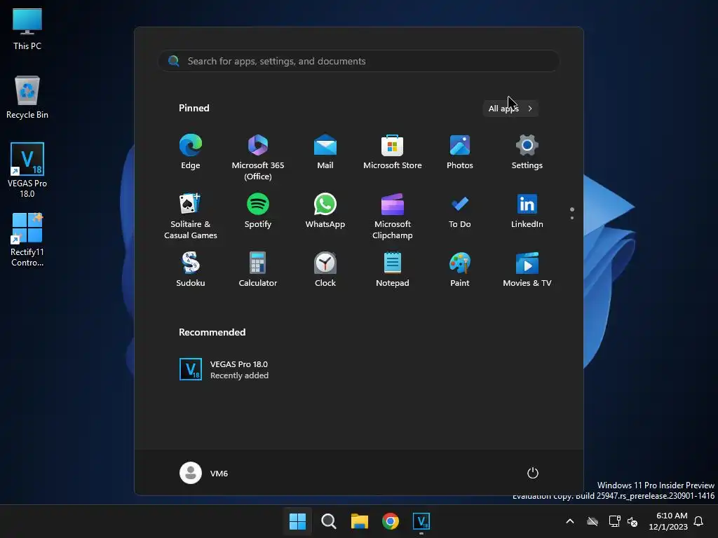Open the Edge browser from pinned apps
Image resolution: width=718 pixels, height=538 pixels.
191,152
